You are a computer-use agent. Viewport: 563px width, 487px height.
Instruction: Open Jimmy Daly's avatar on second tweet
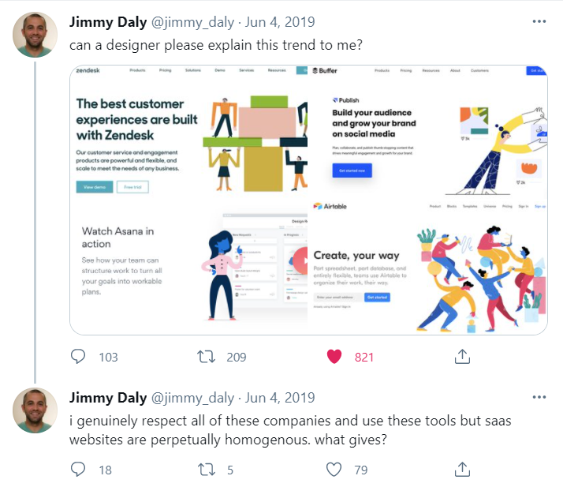click(x=35, y=410)
